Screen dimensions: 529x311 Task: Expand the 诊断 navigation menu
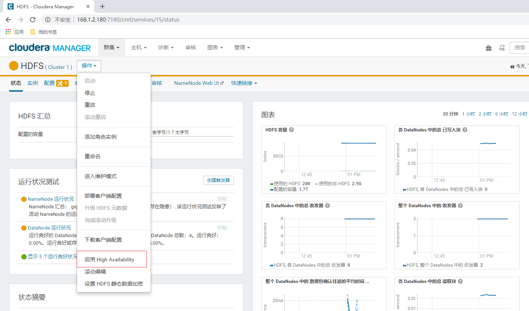click(166, 48)
